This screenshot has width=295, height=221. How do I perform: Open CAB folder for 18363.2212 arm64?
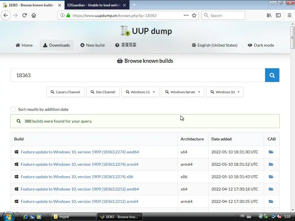[271, 201]
